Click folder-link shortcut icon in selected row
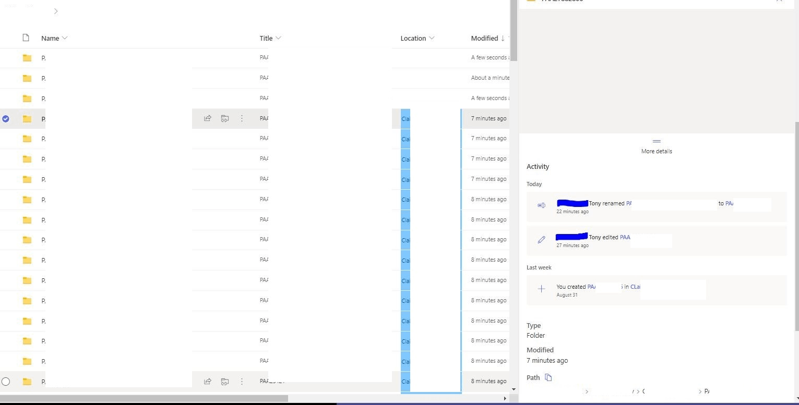Screen dimensions: 799x405 (225, 118)
